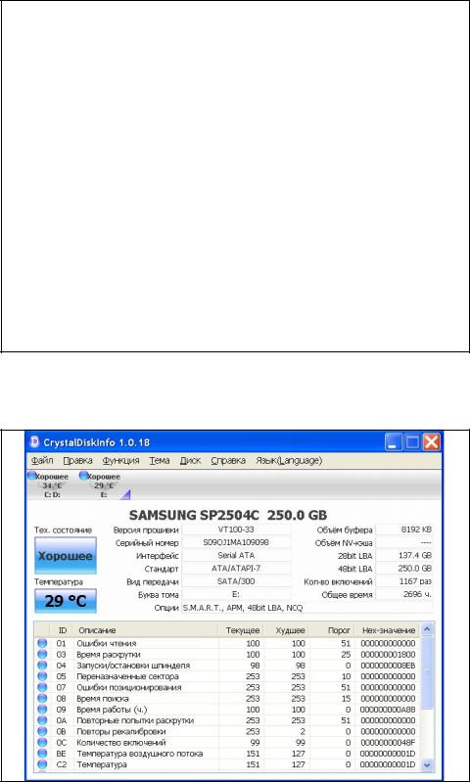
Task: Click the status orb for Температура воздушного потока
Action: point(42,754)
